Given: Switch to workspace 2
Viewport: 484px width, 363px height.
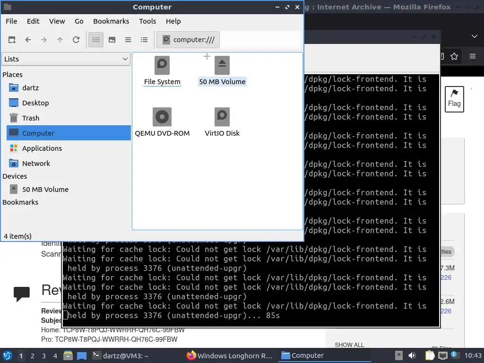Looking at the screenshot, I should 33,356.
